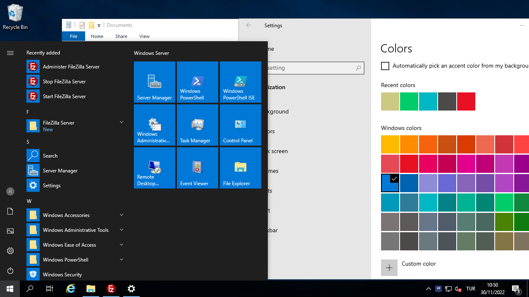The width and height of the screenshot is (529, 297).
Task: Open the Task Manager tile
Action: 198,125
